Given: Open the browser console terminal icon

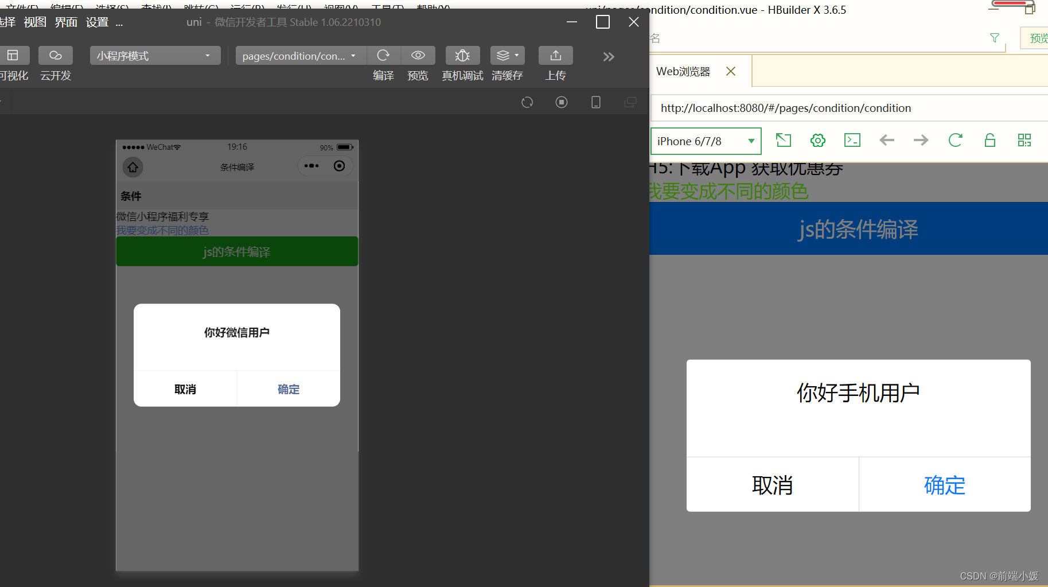Looking at the screenshot, I should click(852, 140).
